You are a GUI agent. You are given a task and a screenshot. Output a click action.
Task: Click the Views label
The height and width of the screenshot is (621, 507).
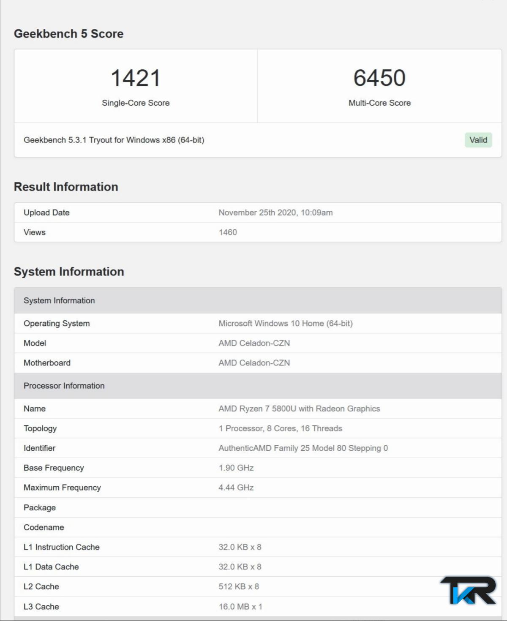point(35,232)
